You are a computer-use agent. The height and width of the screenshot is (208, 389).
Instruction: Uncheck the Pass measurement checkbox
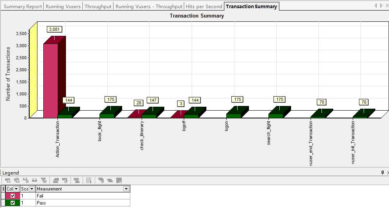click(12, 203)
